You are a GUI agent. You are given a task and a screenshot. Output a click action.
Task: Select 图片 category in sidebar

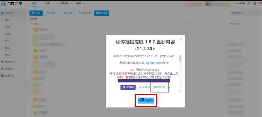8,20
